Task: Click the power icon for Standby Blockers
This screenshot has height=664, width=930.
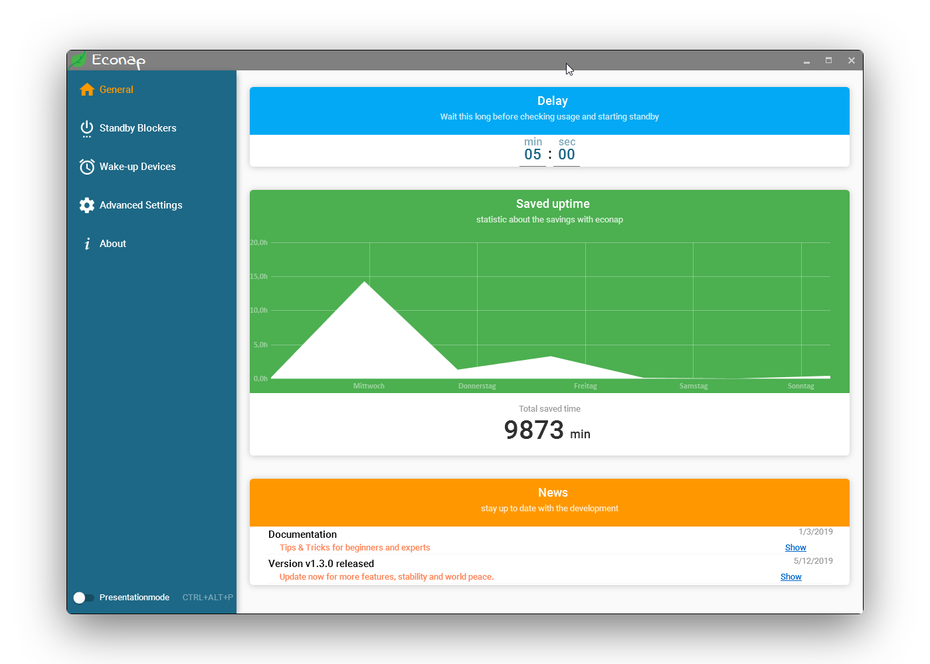Action: point(87,129)
